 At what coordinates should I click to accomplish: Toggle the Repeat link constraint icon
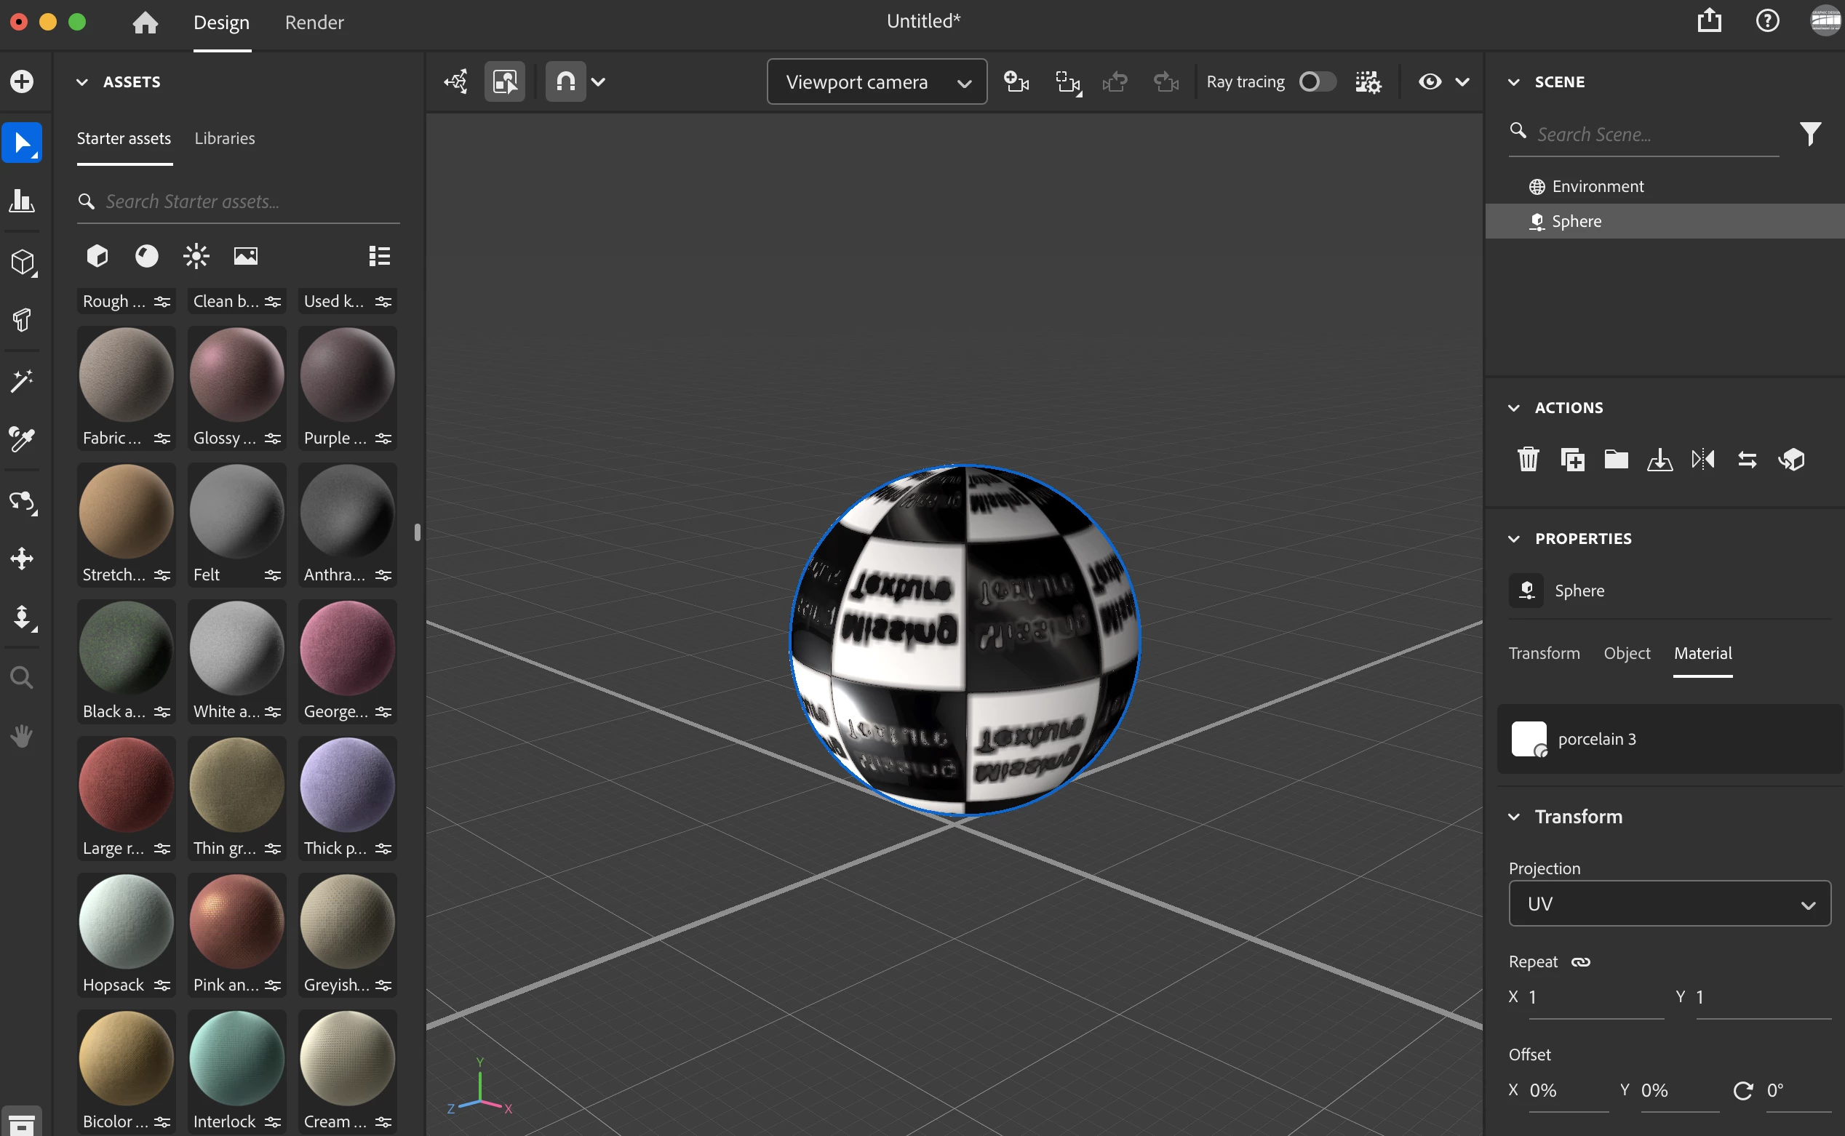point(1580,961)
